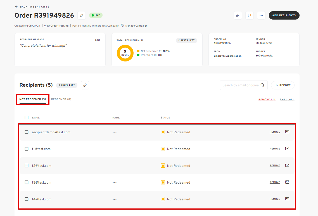This screenshot has width=318, height=216.
Task: Click the recipientdemo@test.com email text
Action: coord(51,132)
